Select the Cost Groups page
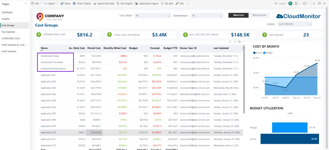 (x=14, y=25)
